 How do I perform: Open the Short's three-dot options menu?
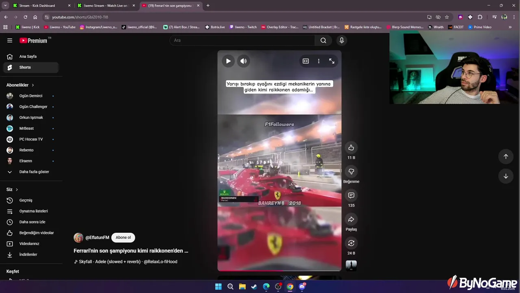point(318,61)
